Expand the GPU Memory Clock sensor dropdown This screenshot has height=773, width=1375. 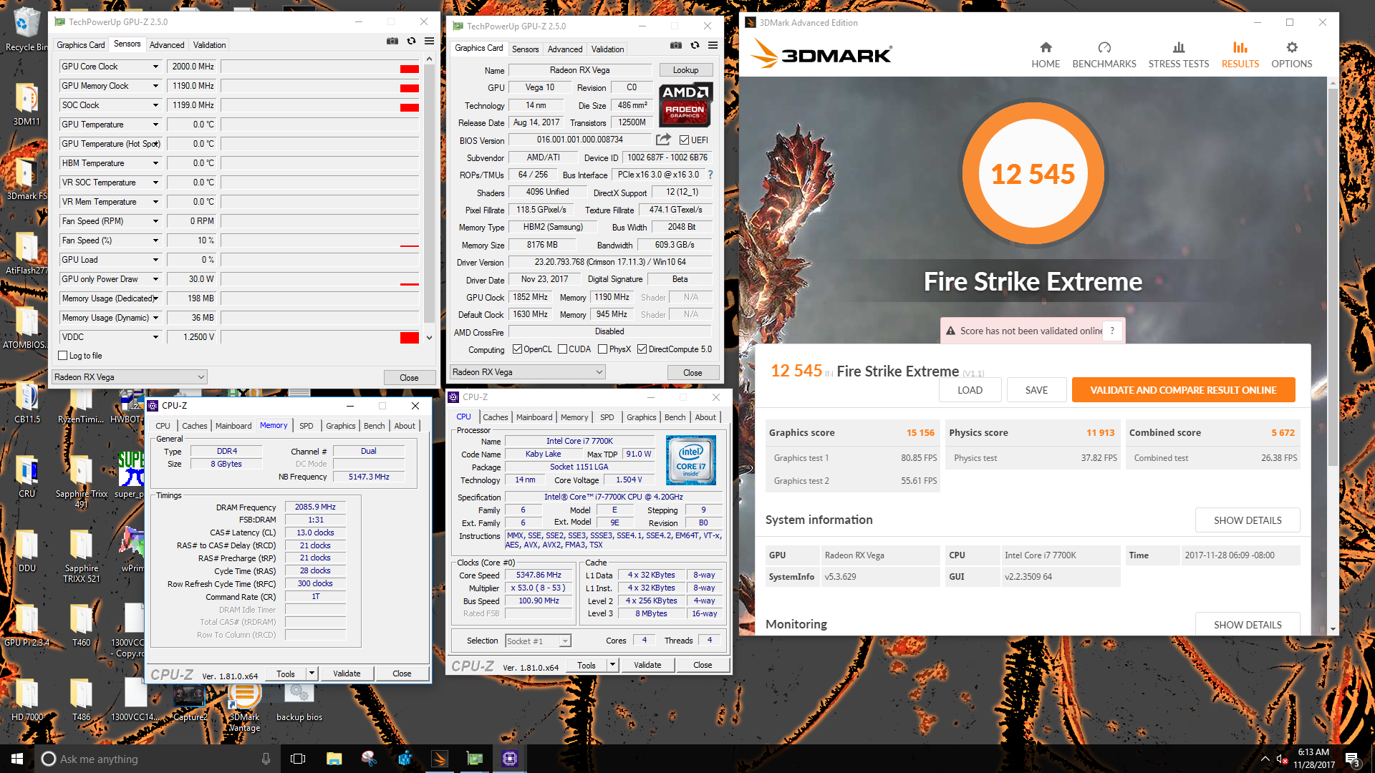pyautogui.click(x=155, y=86)
